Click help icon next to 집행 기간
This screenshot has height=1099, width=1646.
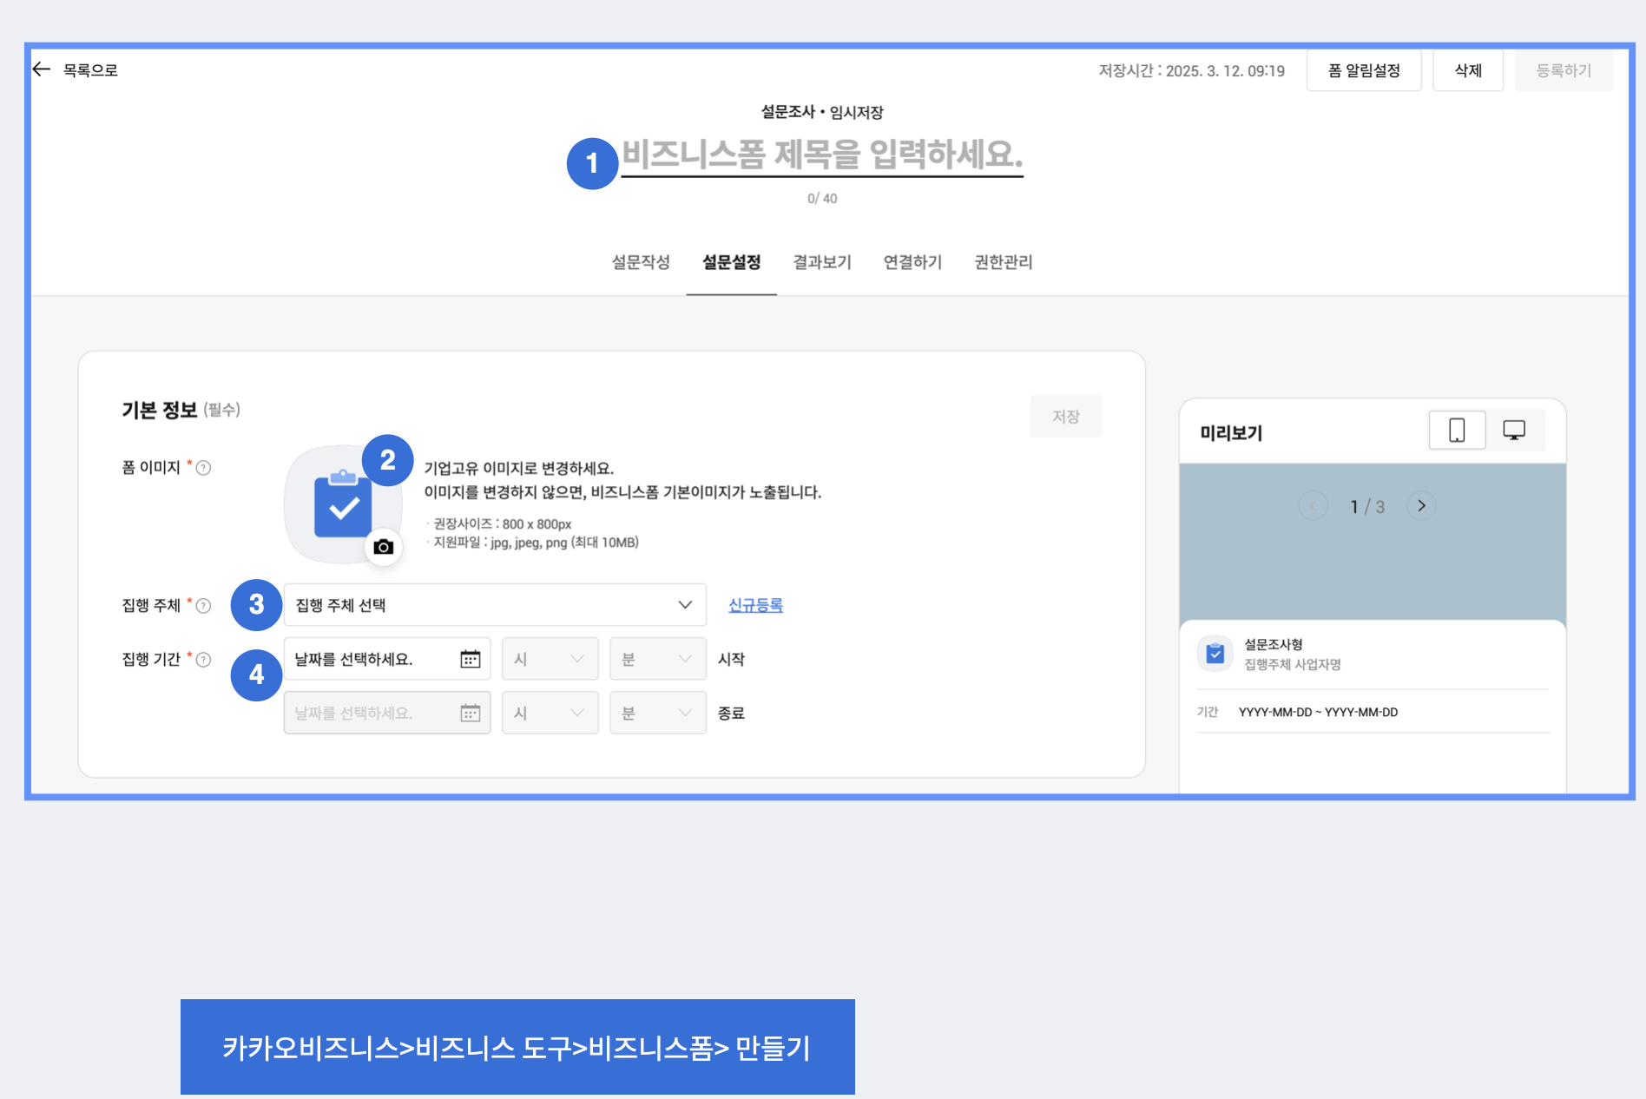pyautogui.click(x=204, y=660)
